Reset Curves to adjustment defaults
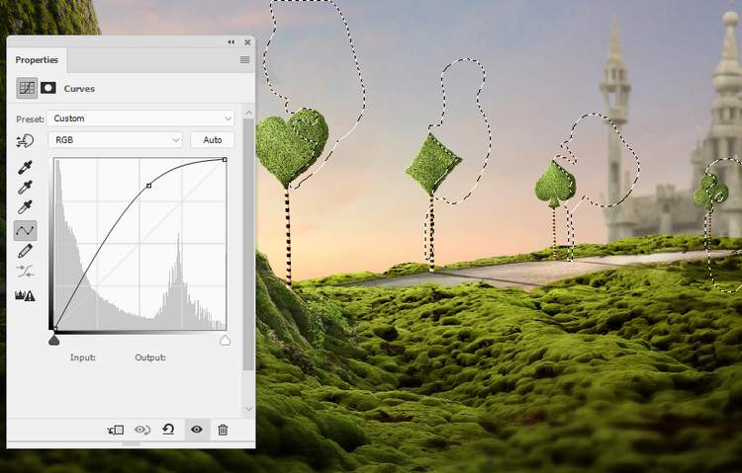This screenshot has height=473, width=742. coord(168,430)
